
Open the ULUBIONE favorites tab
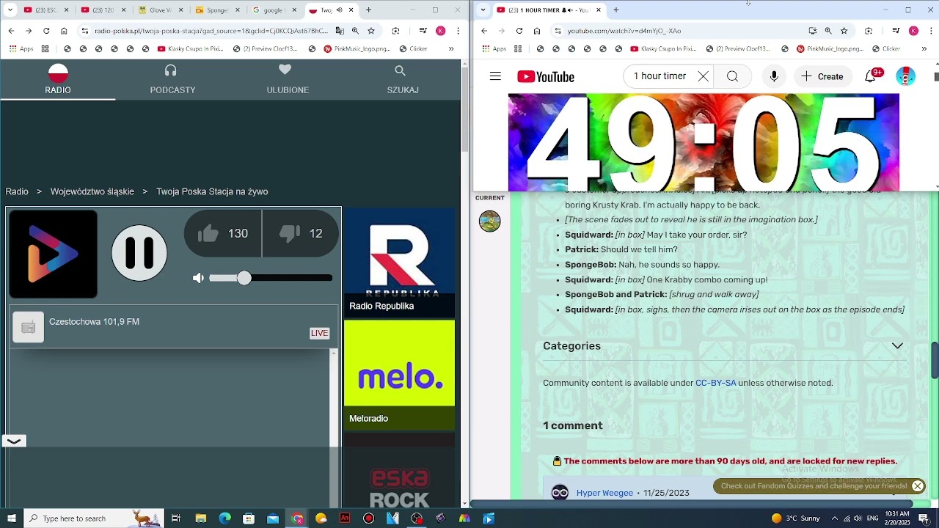(x=288, y=79)
